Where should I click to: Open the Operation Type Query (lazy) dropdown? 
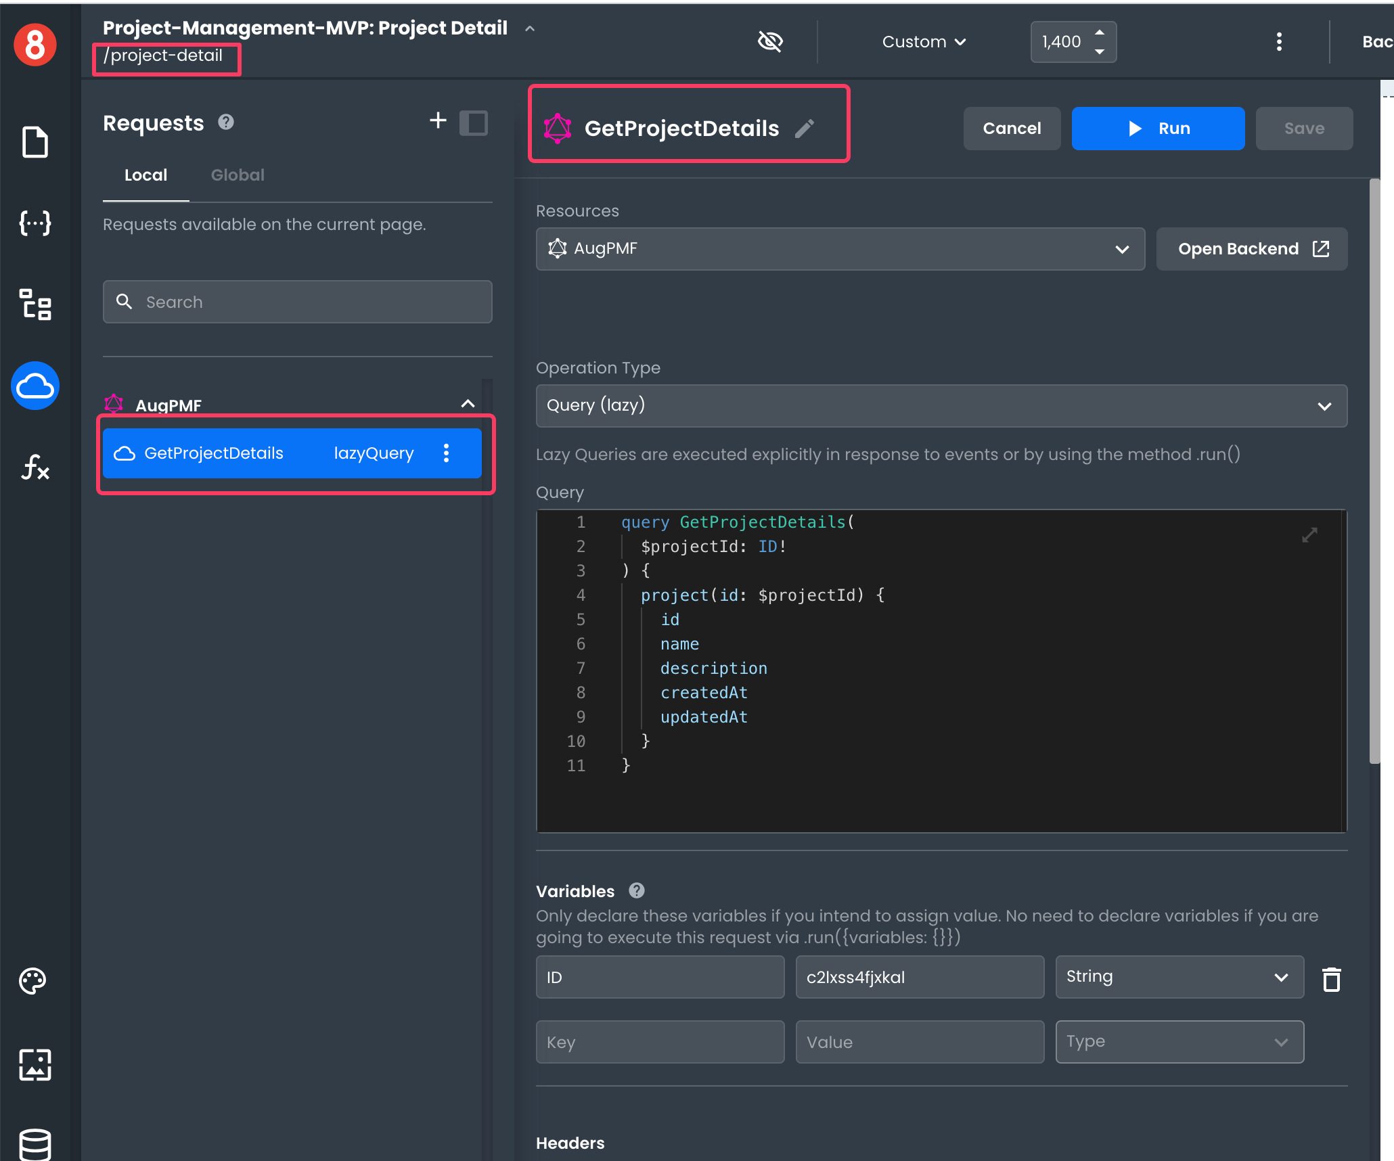coord(941,406)
